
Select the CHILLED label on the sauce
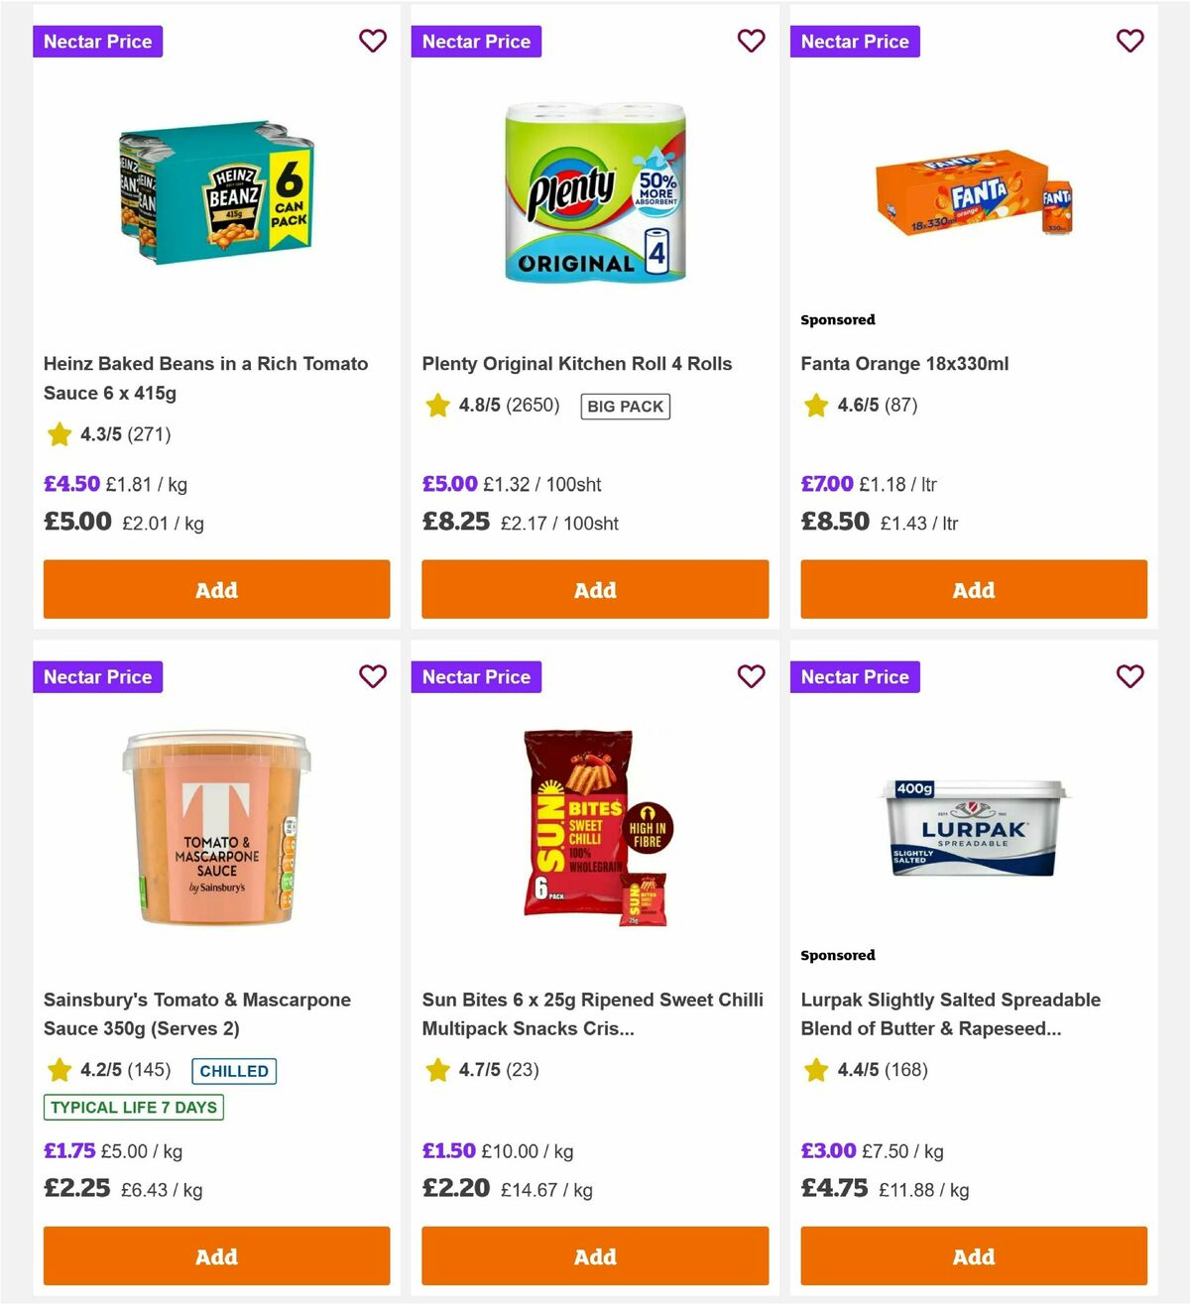point(234,1071)
